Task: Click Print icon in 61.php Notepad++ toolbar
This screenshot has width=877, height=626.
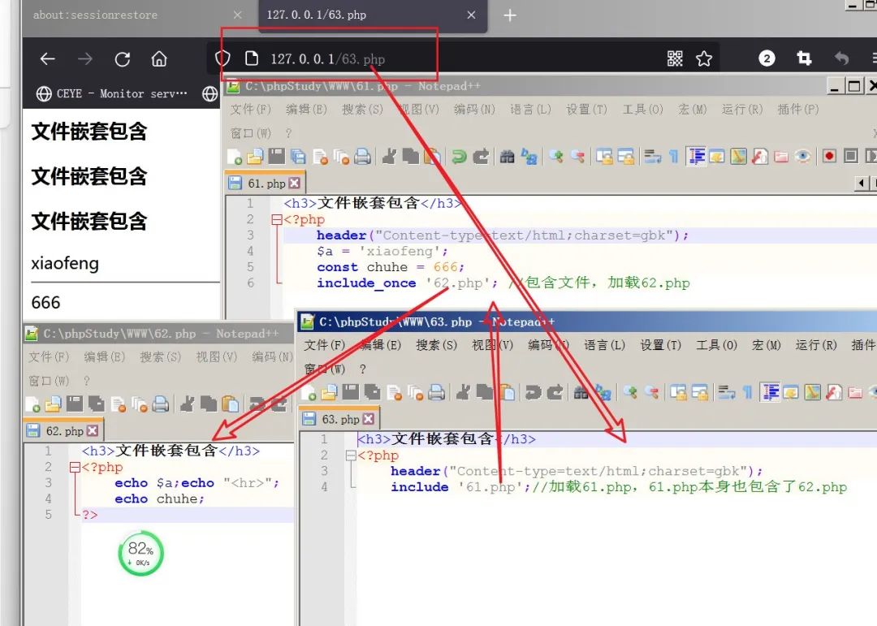Action: tap(362, 157)
